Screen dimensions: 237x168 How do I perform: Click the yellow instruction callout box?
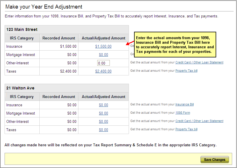point(175,45)
